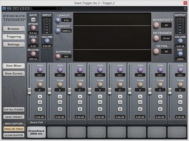Solo the Snare Full channel
The height and width of the screenshot is (141, 189).
[40, 97]
